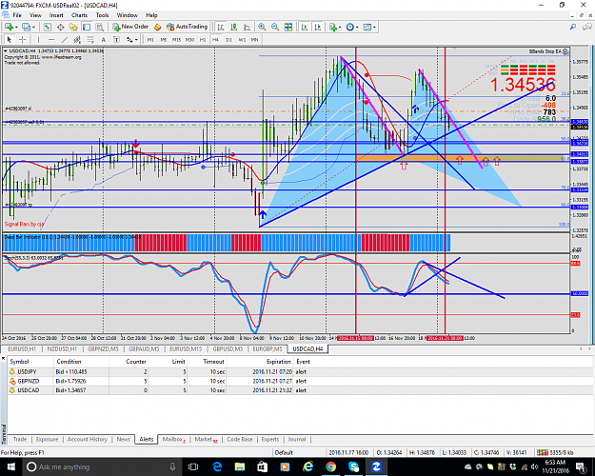Open Chrome from the Windows taskbar
Screen dimensions: 595x476
pyautogui.click(x=330, y=466)
